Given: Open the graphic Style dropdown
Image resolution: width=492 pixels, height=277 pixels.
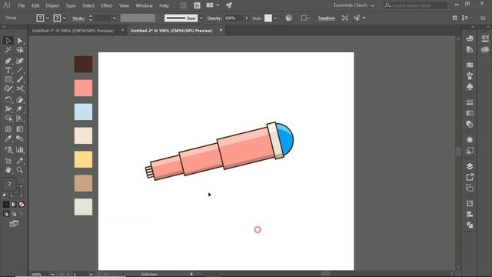Looking at the screenshot, I should 275,18.
